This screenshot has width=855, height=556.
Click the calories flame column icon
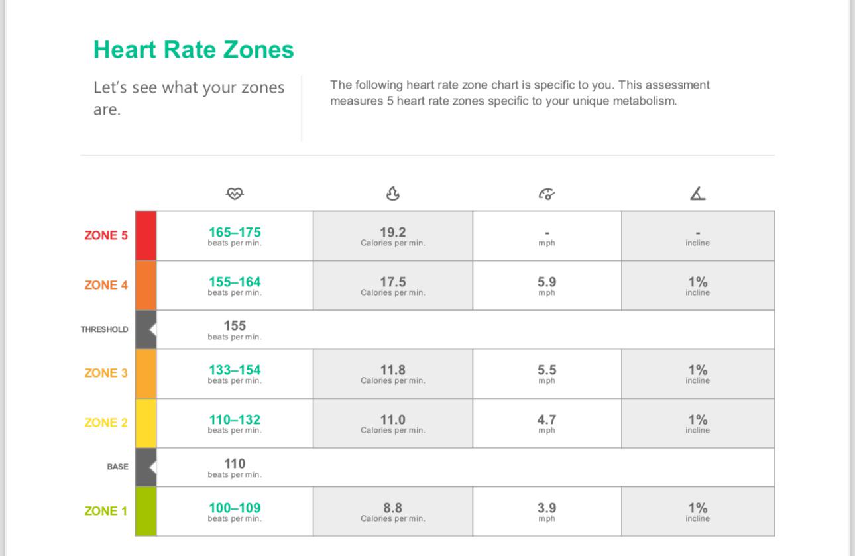click(393, 194)
